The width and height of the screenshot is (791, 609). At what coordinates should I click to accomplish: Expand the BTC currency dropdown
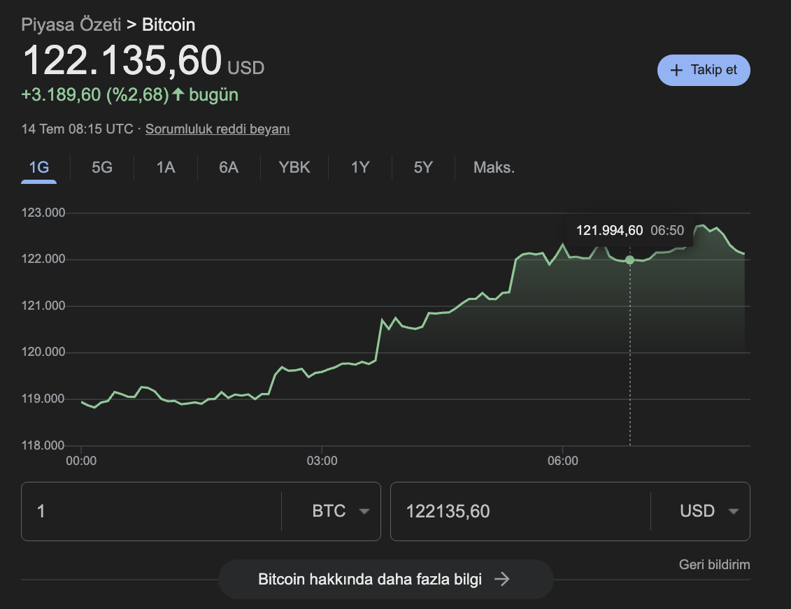(341, 511)
